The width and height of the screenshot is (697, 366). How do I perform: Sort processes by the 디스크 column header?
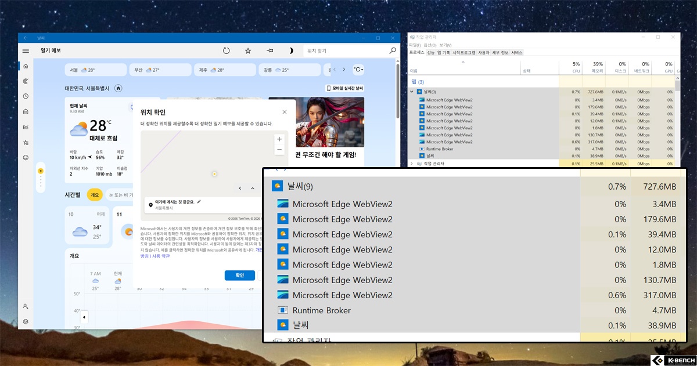pyautogui.click(x=617, y=67)
